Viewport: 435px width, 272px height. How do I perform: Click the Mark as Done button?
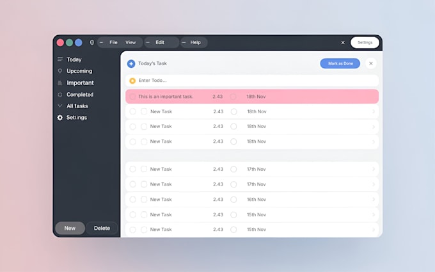tap(340, 63)
